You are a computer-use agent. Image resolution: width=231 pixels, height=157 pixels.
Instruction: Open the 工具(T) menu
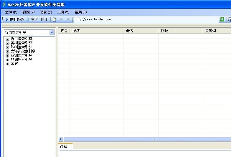click(x=63, y=12)
